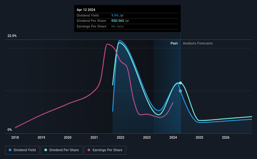This screenshot has height=159, width=257.
Task: Toggle the Earnings Per Share legend button
Action: [x=105, y=150]
